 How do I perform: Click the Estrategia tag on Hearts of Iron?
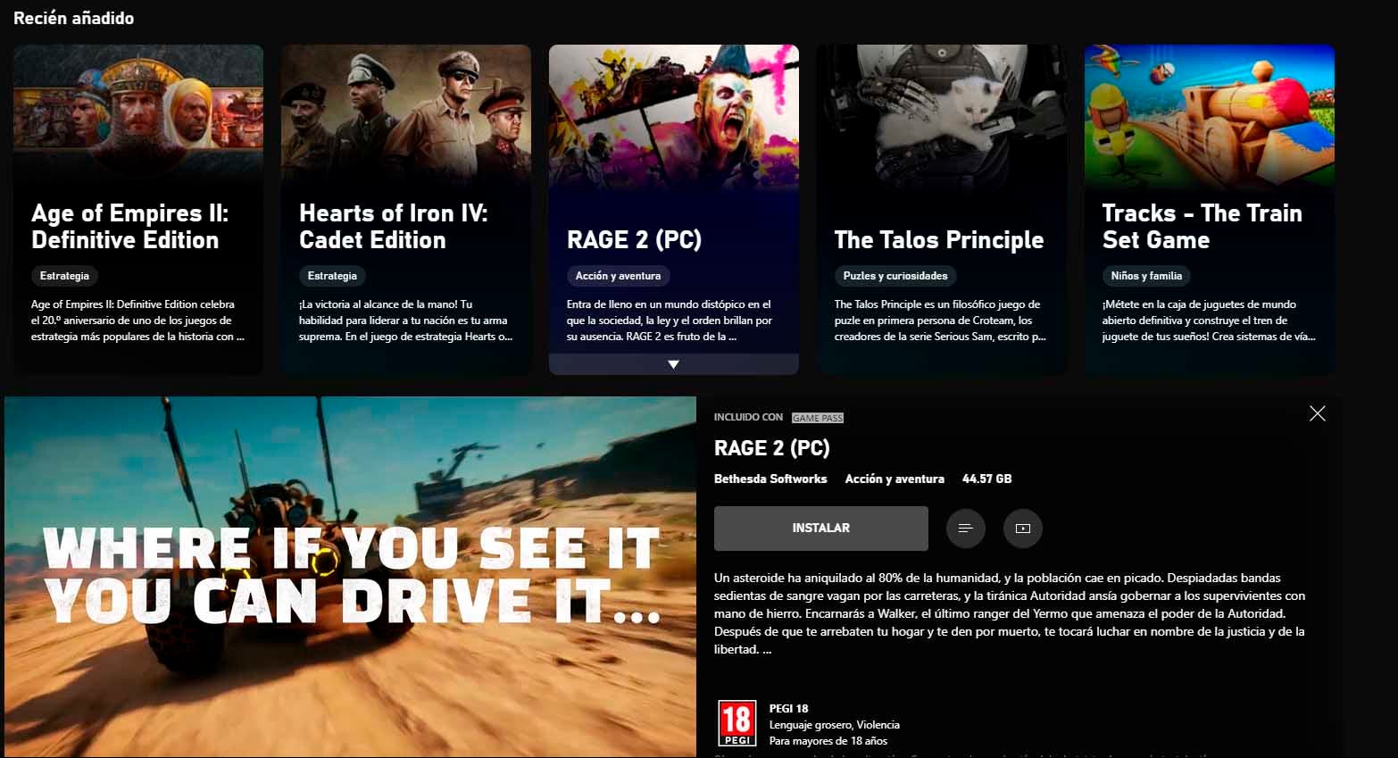tap(332, 276)
